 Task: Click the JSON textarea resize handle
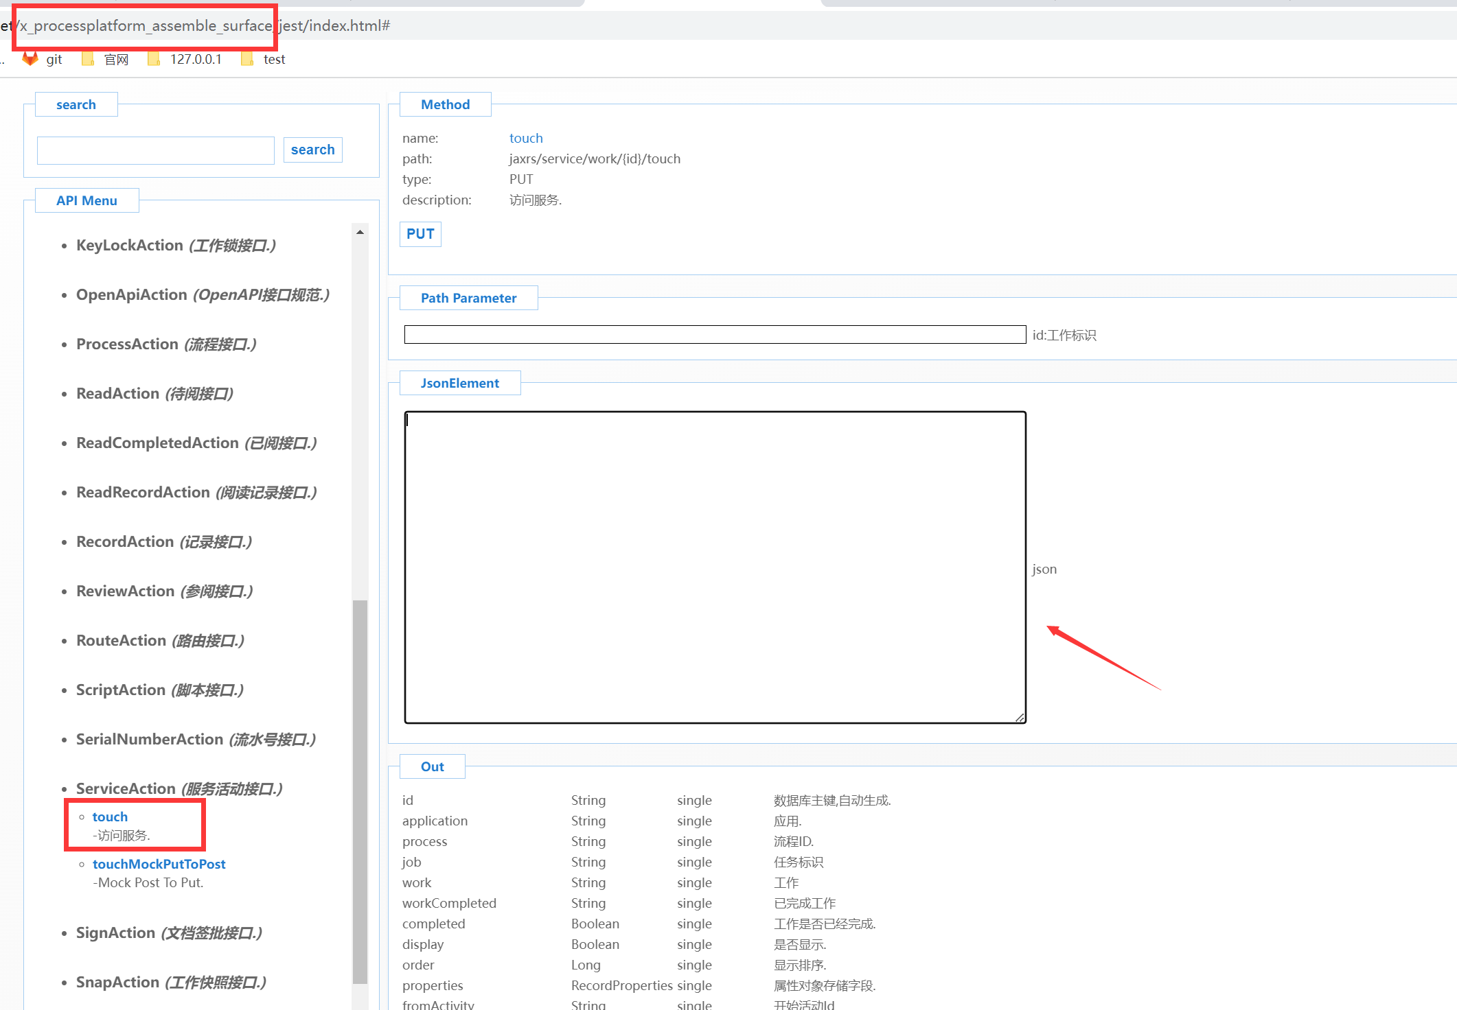click(x=1020, y=717)
